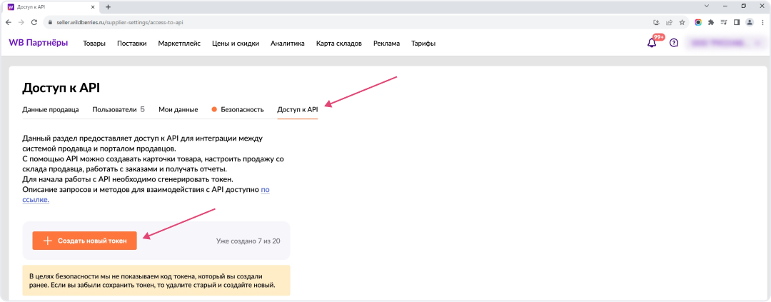
Task: Open the notifications bell with 99+ badge
Action: 652,43
